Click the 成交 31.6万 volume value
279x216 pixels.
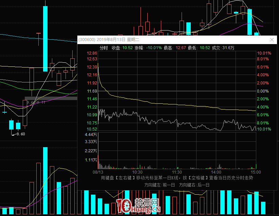[x=227, y=48]
